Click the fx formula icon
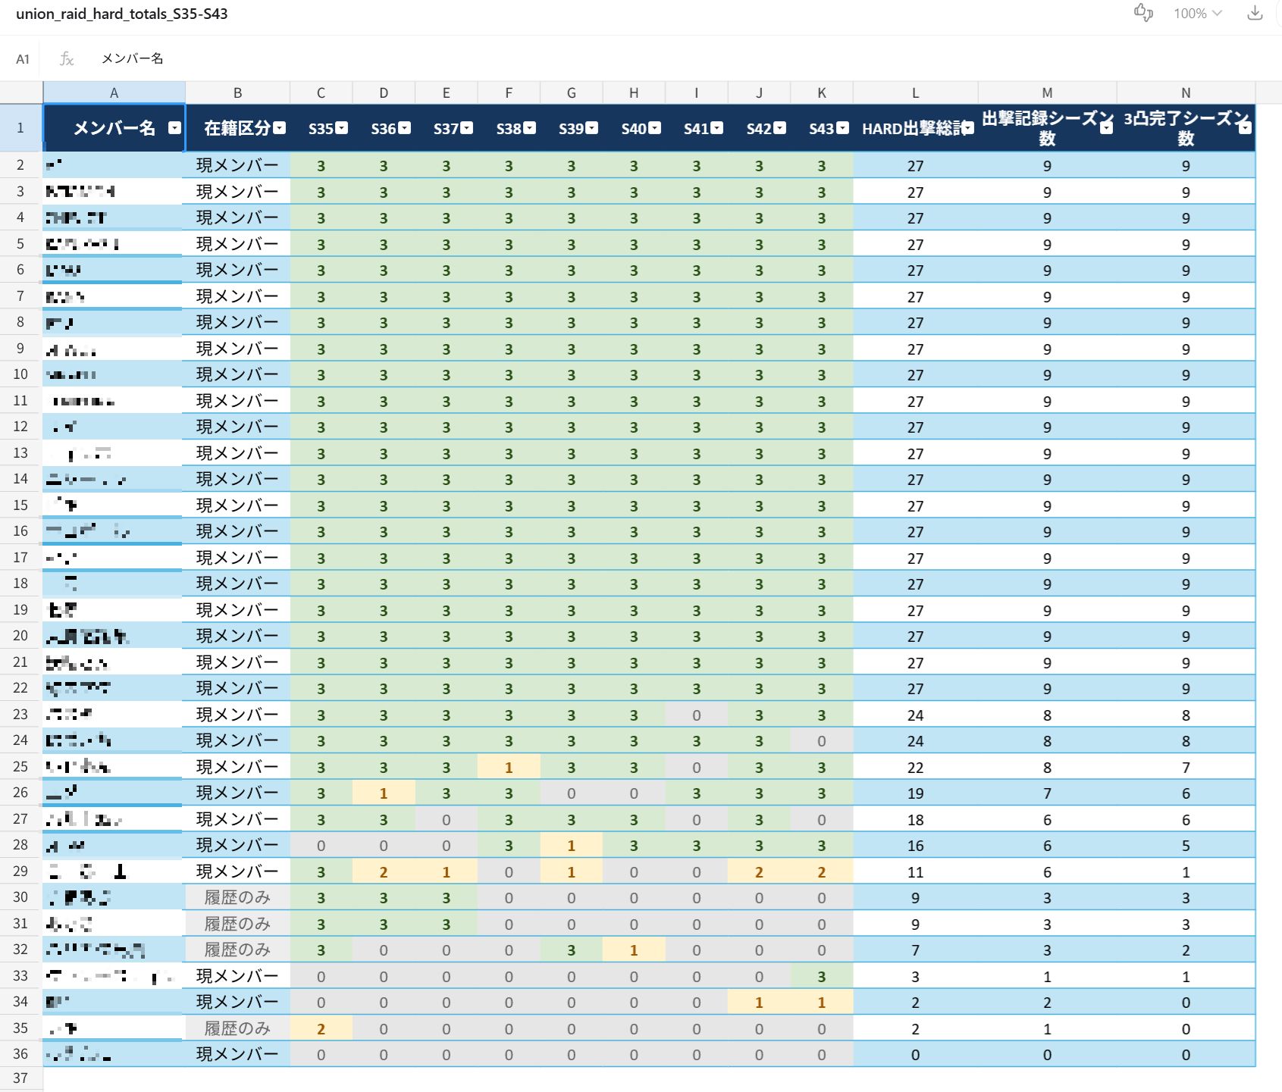 click(67, 58)
